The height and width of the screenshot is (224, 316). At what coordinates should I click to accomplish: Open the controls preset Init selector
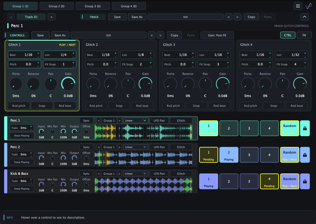(108, 35)
